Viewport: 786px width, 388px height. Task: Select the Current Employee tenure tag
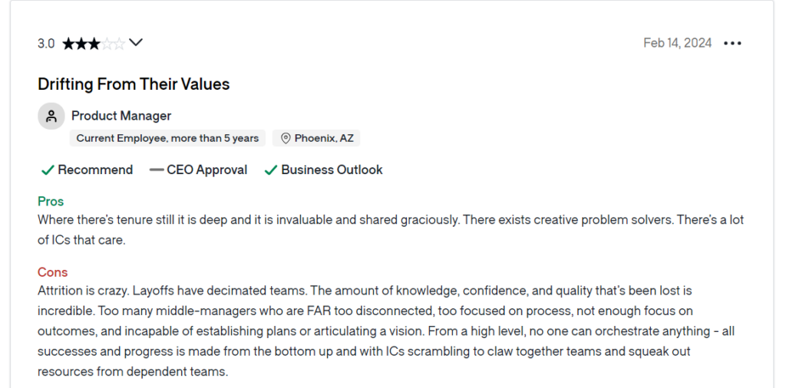[167, 138]
